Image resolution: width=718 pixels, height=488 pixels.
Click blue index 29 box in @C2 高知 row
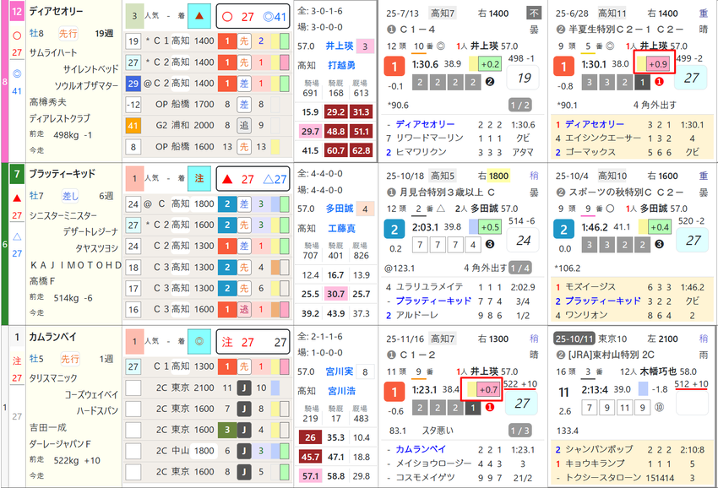click(133, 84)
